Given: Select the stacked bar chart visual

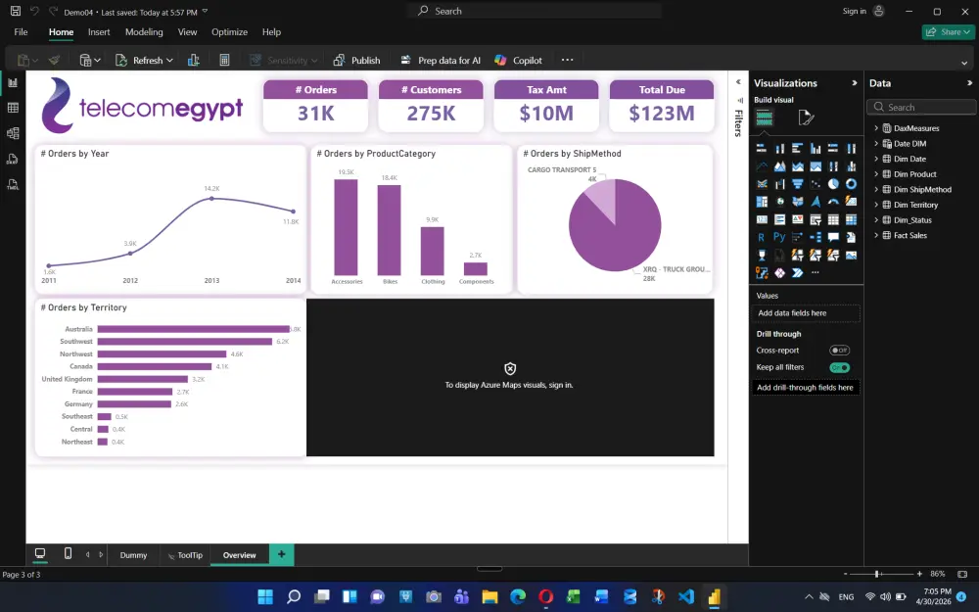Looking at the screenshot, I should (x=761, y=149).
